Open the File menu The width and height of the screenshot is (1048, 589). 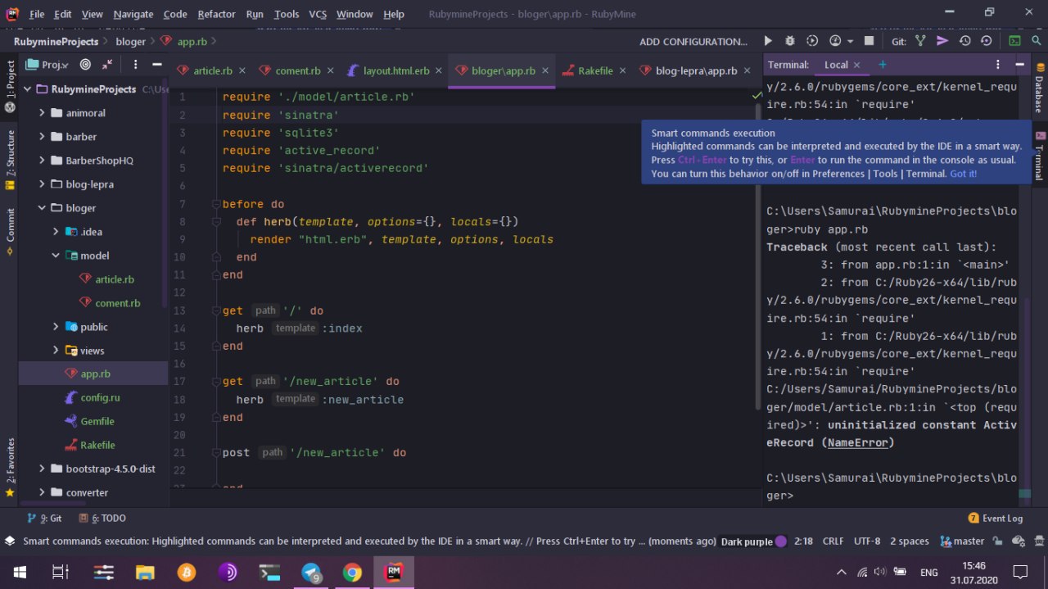(37, 14)
